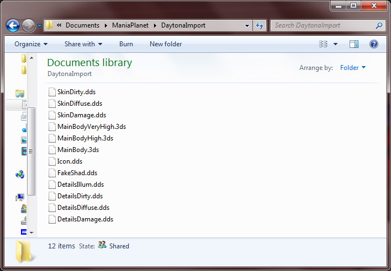Select the MainBodyVeryHigh.3ds file icon
This screenshot has width=391, height=271.
[x=52, y=127]
